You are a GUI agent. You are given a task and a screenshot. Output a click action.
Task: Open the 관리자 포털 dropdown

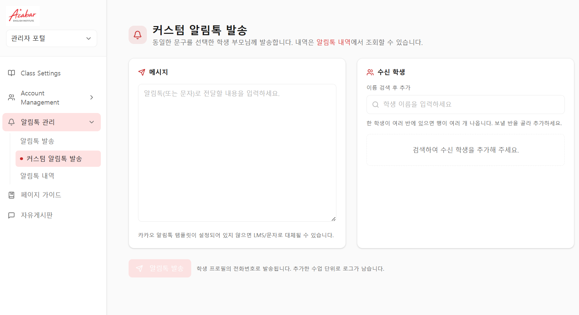pyautogui.click(x=51, y=38)
